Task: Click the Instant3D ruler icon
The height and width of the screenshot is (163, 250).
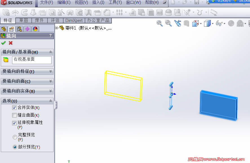Action: (214, 12)
